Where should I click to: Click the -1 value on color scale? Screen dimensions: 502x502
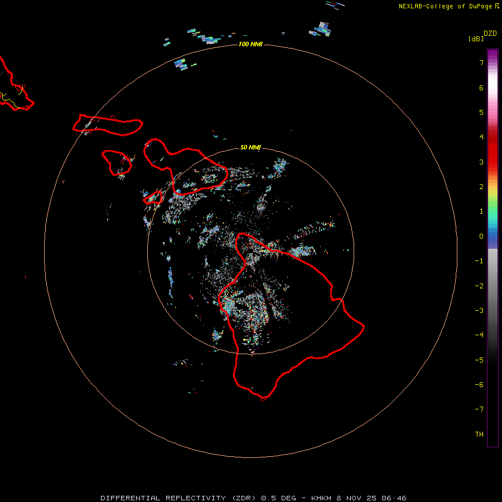(479, 261)
